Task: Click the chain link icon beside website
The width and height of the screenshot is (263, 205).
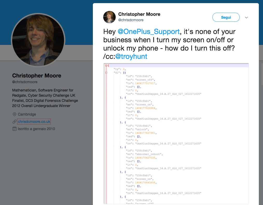Action: [15, 122]
